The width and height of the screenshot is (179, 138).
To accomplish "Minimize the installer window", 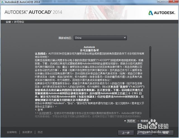I will 160,1.
